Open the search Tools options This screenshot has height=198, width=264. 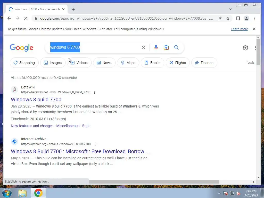coord(250,62)
